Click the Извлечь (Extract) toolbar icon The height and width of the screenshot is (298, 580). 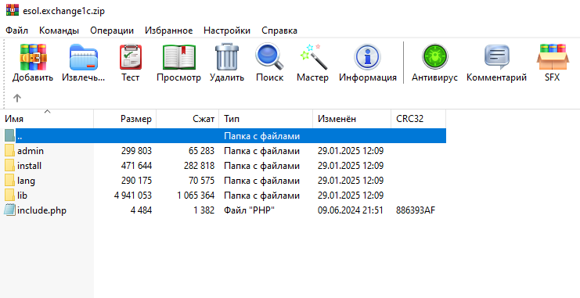84,57
